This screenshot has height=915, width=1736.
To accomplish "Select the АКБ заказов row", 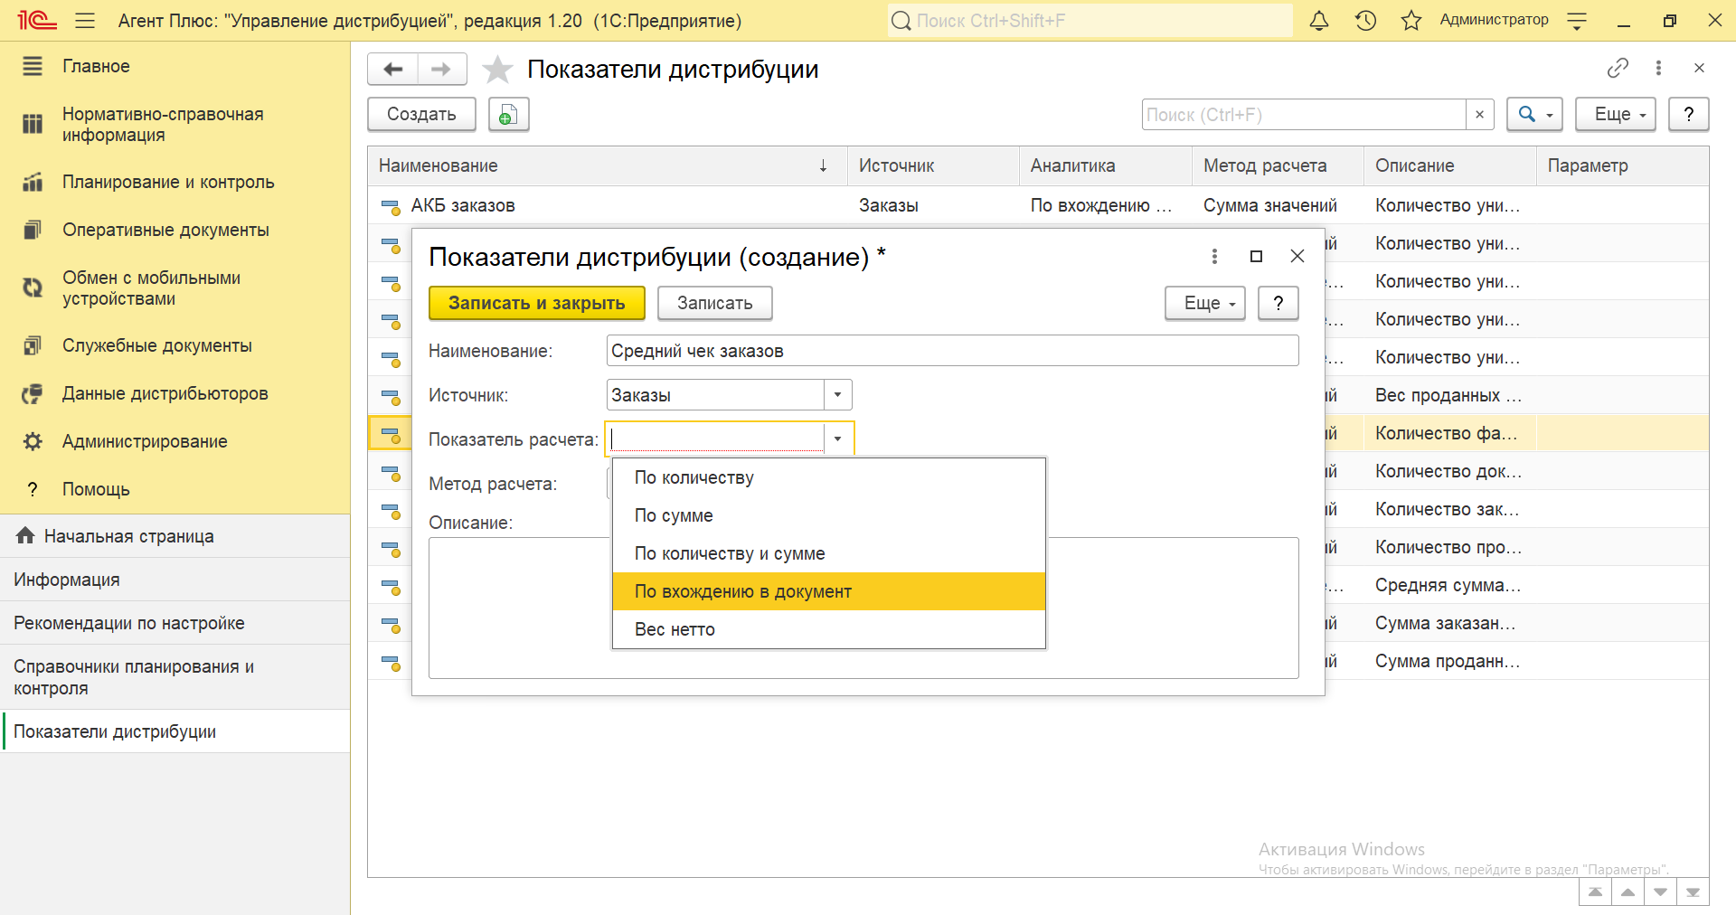I will [1038, 206].
